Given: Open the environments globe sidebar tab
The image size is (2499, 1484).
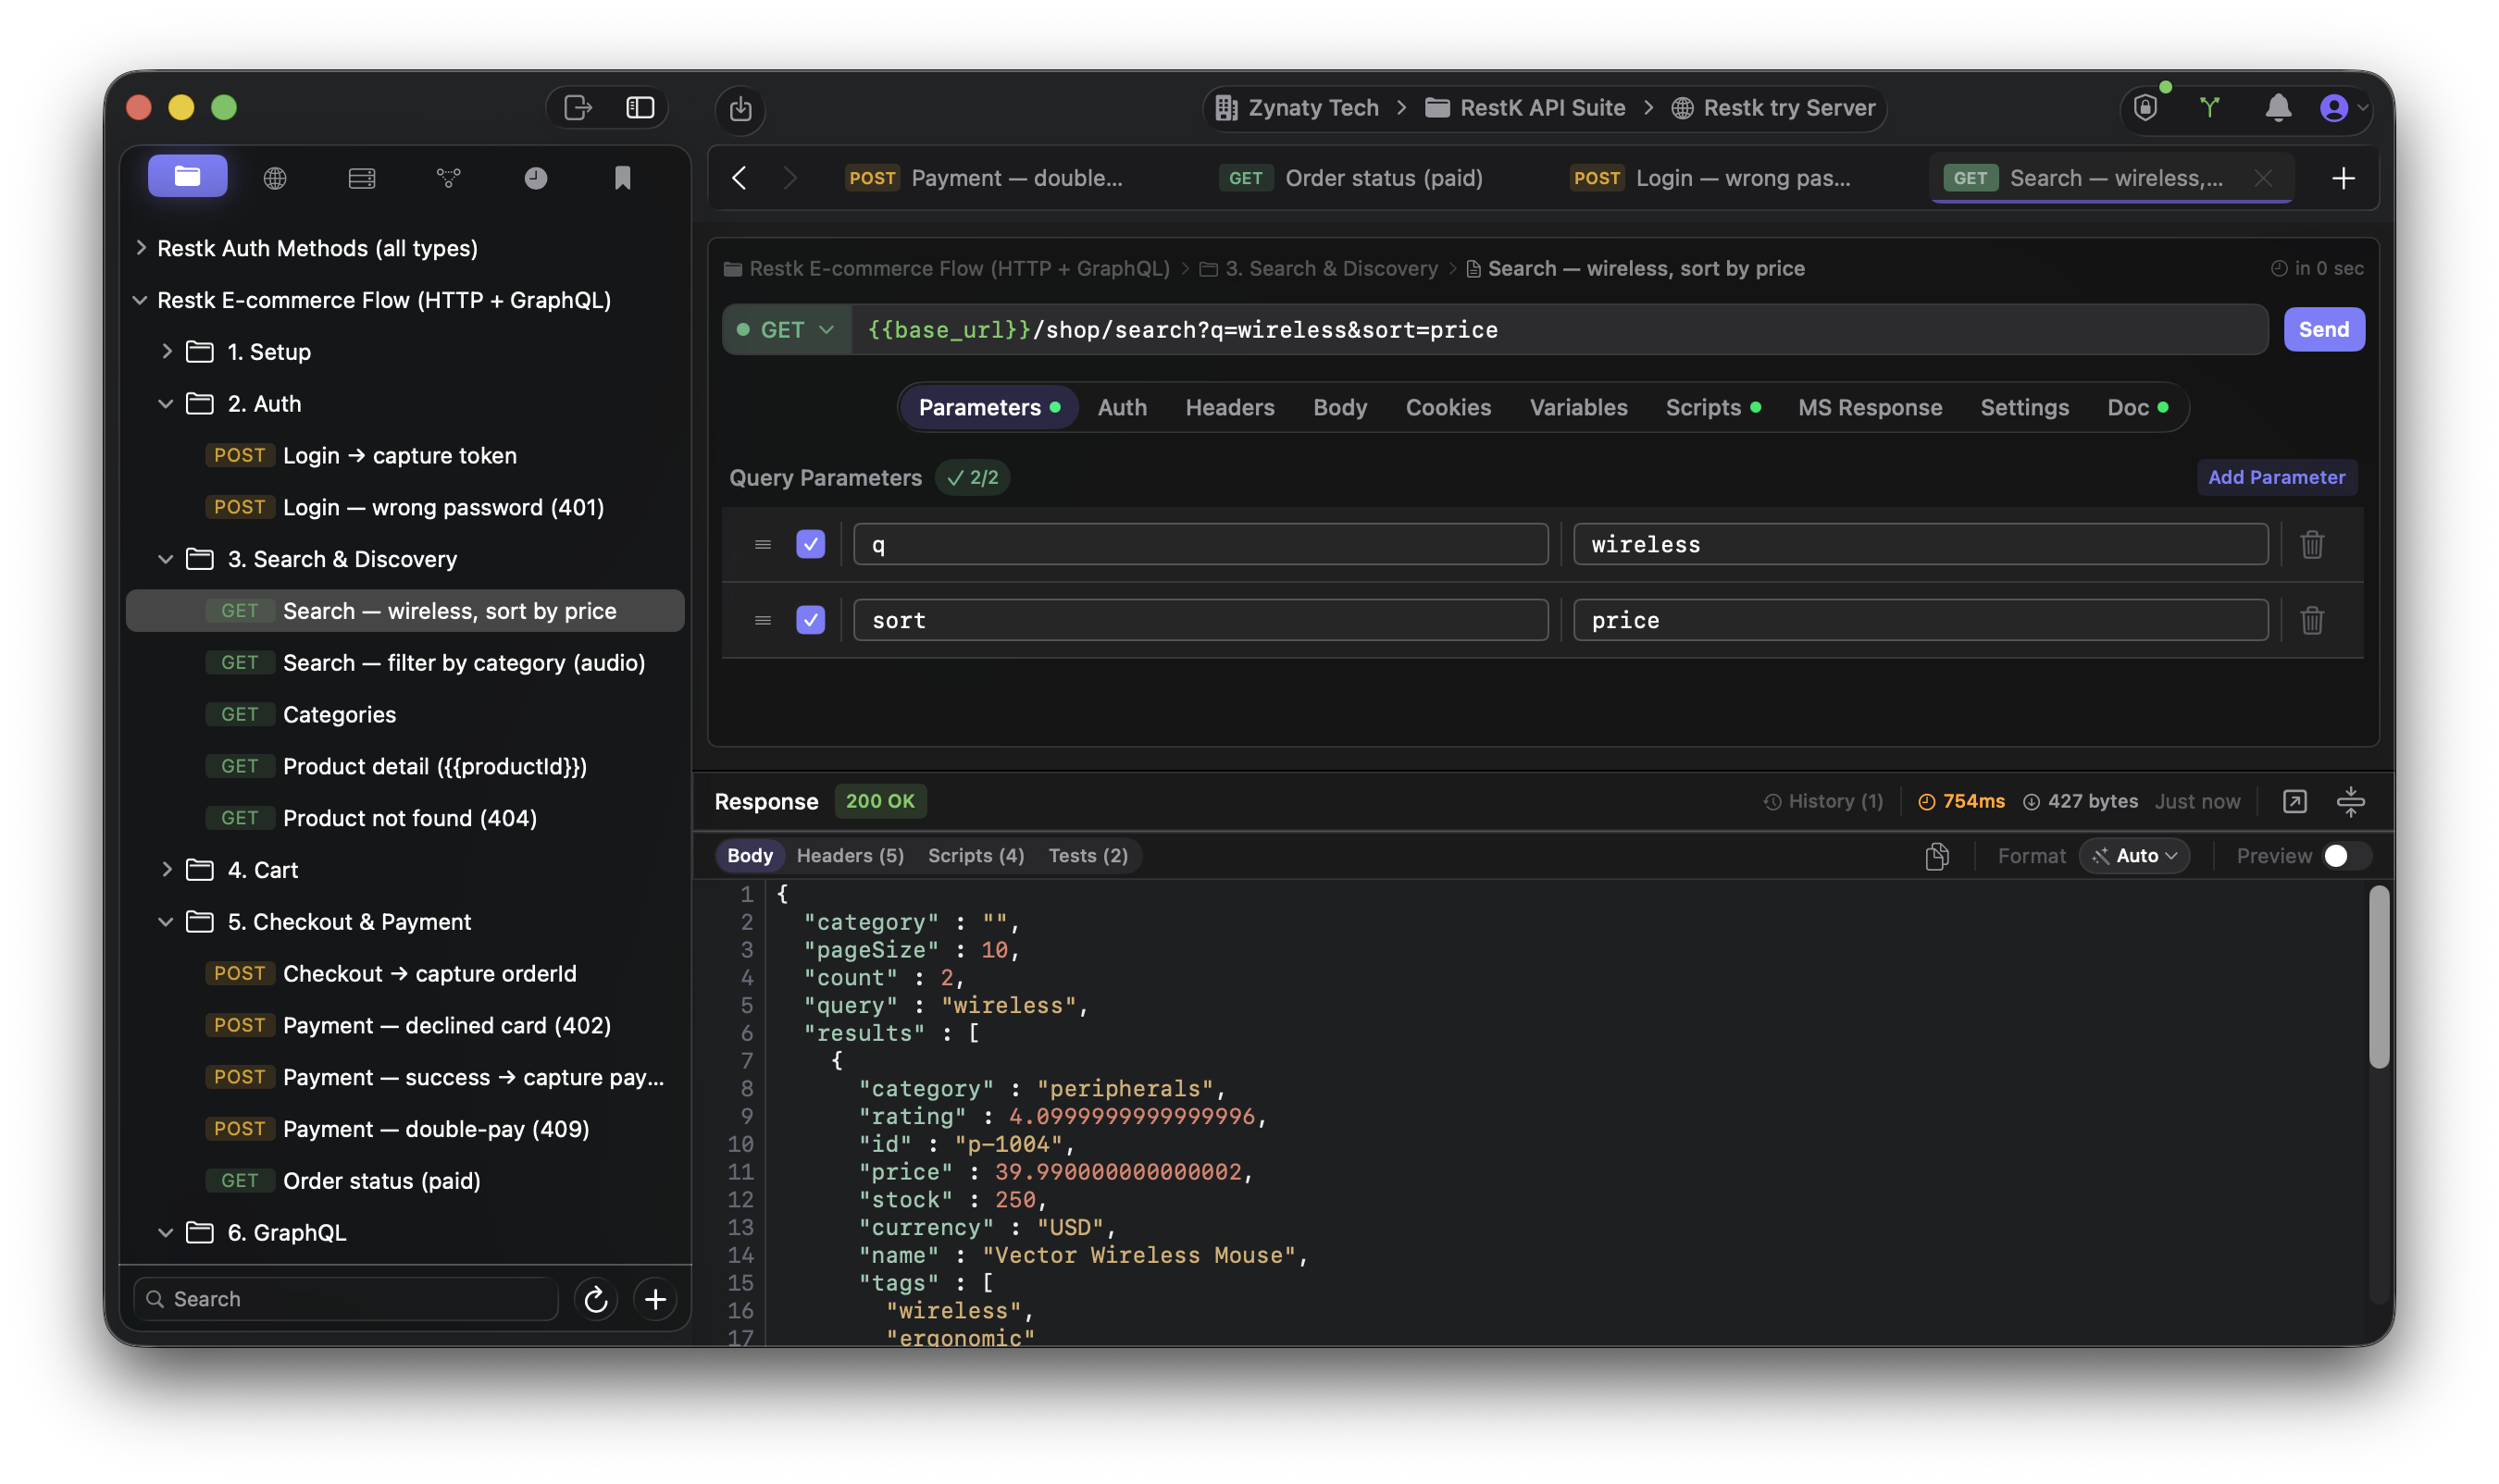Looking at the screenshot, I should point(274,178).
